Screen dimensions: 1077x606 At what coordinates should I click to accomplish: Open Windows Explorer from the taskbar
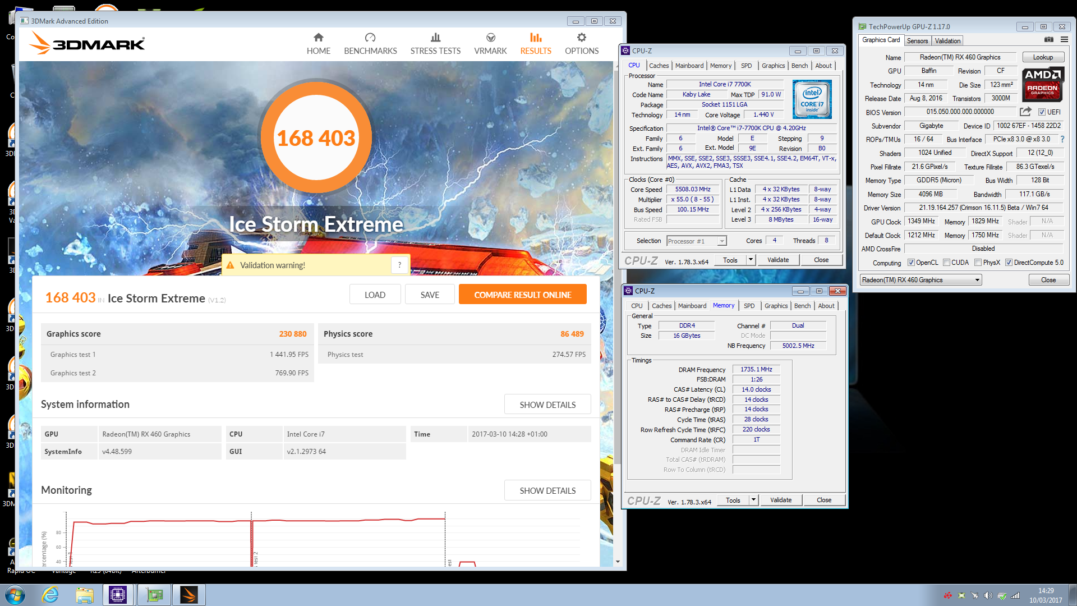[84, 595]
